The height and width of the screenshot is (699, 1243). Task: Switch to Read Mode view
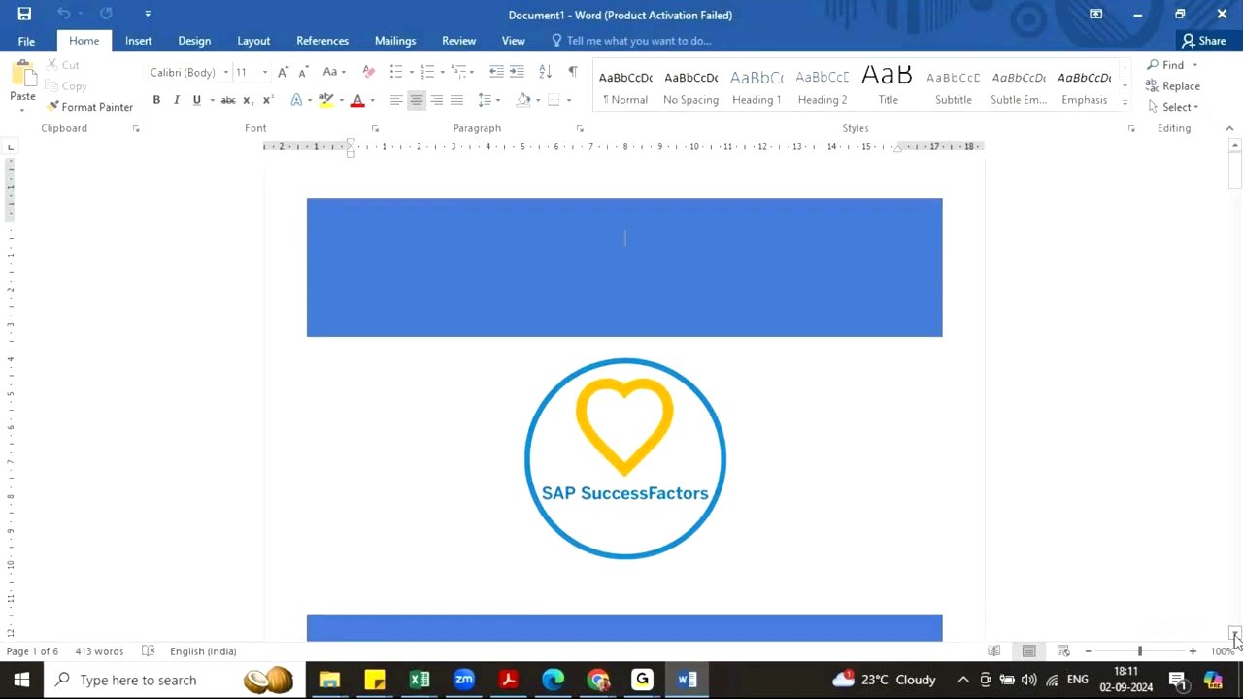pos(994,651)
